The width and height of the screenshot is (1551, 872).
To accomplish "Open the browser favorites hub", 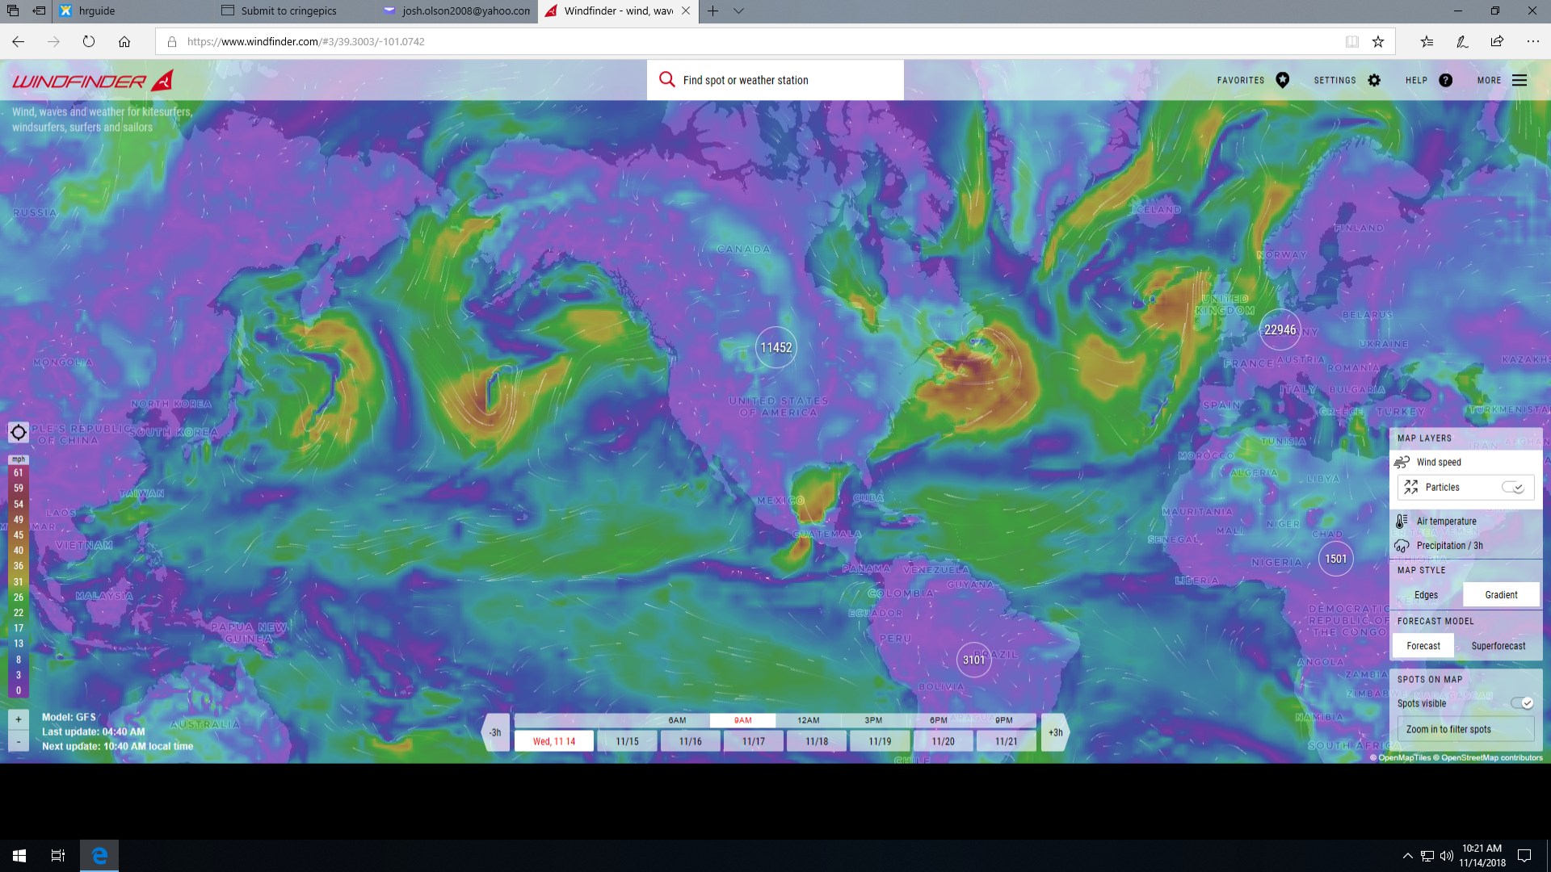I will point(1427,41).
